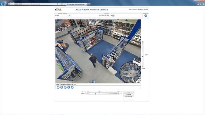Image resolution: width=205 pixels, height=115 pixels.
Task: Close the Live view browser tab
Action: pyautogui.click(x=86, y=4)
